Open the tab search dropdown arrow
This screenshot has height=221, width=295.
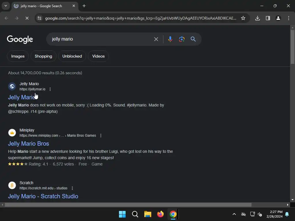tap(6, 6)
